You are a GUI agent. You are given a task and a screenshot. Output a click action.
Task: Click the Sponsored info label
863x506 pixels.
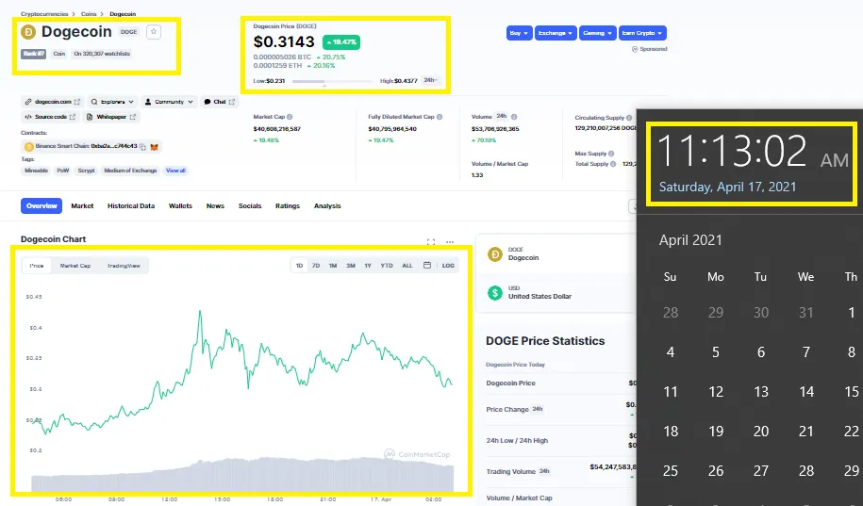click(650, 49)
